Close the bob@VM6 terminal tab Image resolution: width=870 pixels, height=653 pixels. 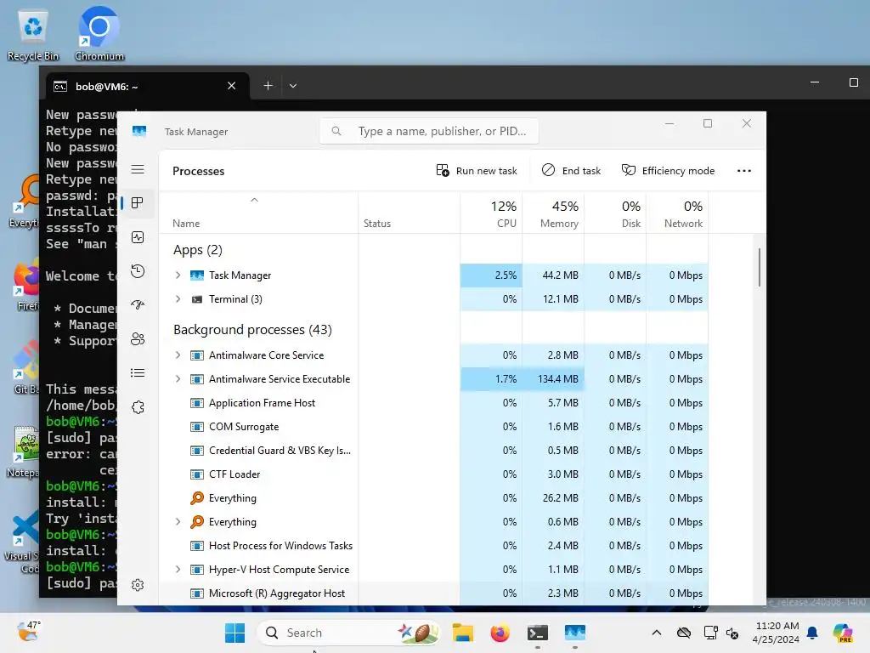pos(231,86)
